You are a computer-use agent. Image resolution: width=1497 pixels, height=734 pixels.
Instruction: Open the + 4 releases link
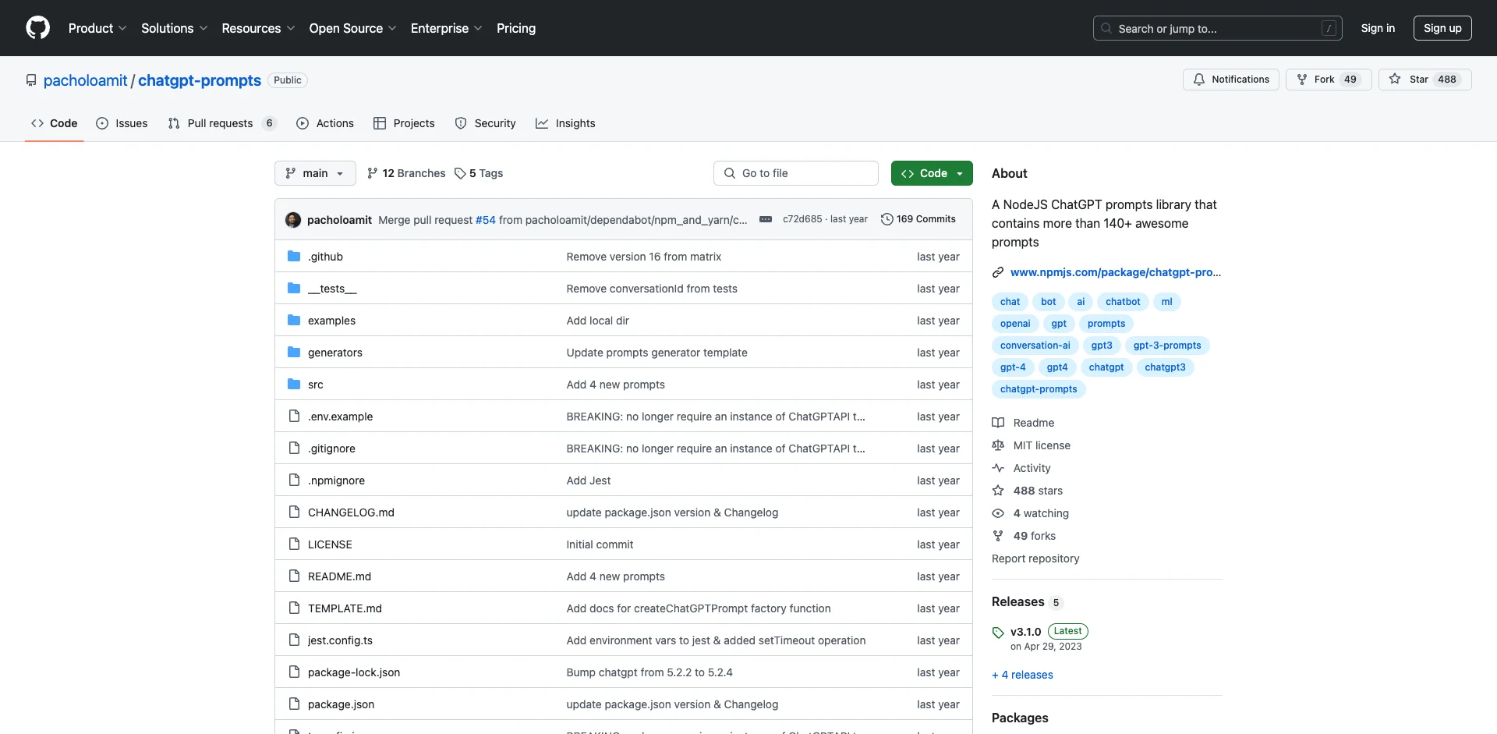(1022, 675)
